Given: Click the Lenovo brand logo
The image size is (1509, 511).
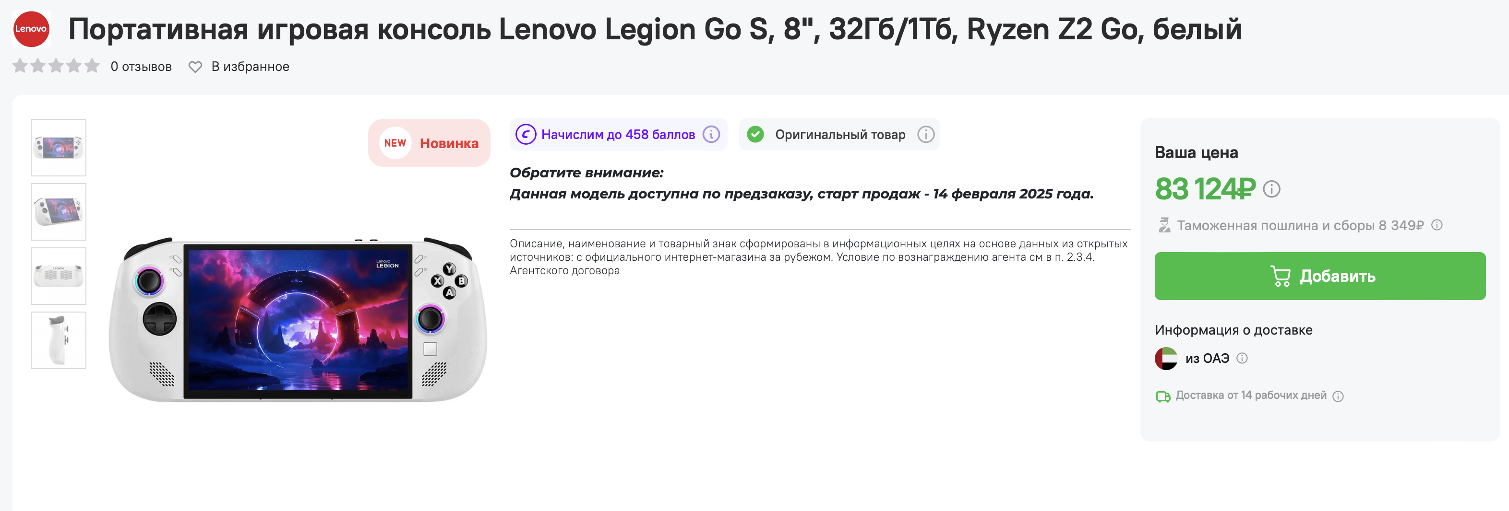Looking at the screenshot, I should [x=31, y=29].
